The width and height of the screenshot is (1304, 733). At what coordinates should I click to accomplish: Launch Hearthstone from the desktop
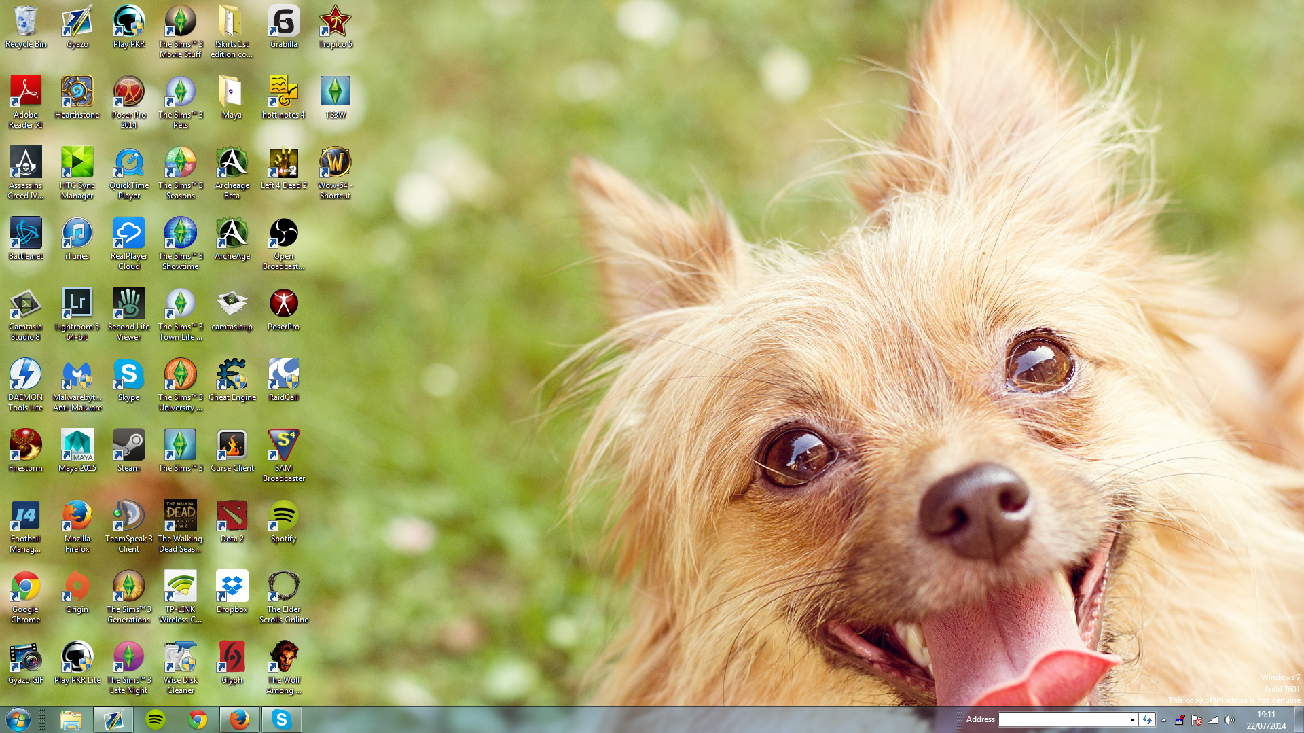click(77, 98)
